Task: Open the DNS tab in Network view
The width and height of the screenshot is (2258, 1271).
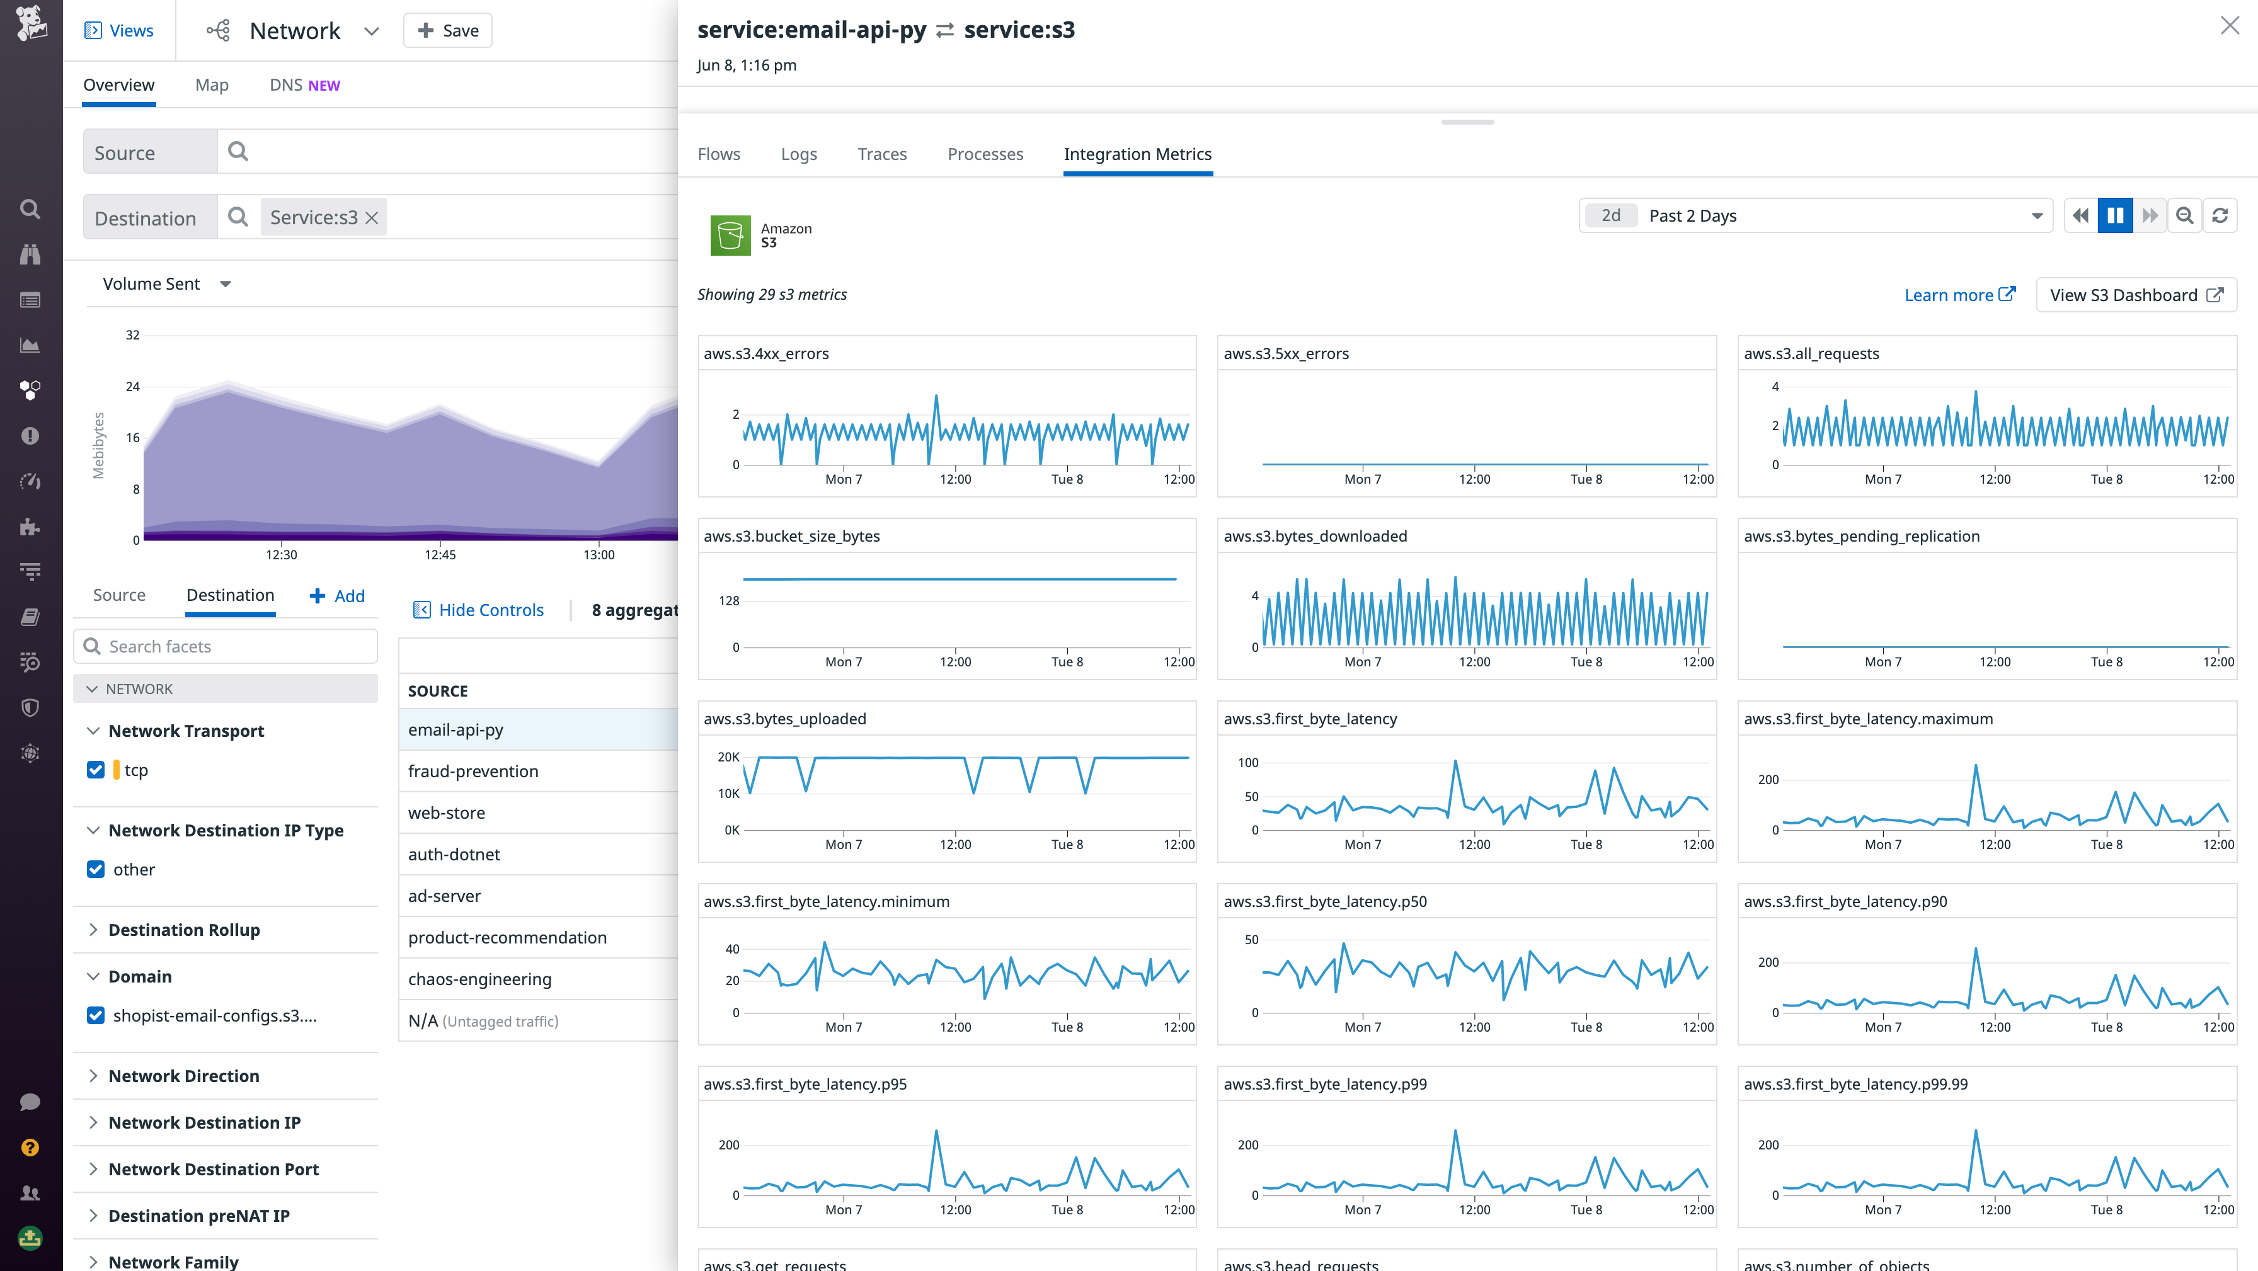Action: click(287, 84)
